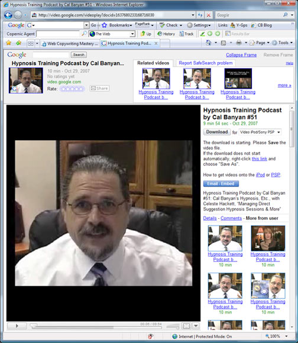The width and height of the screenshot is (298, 343).
Task: Click the Up toolbar button
Action: (x=145, y=34)
